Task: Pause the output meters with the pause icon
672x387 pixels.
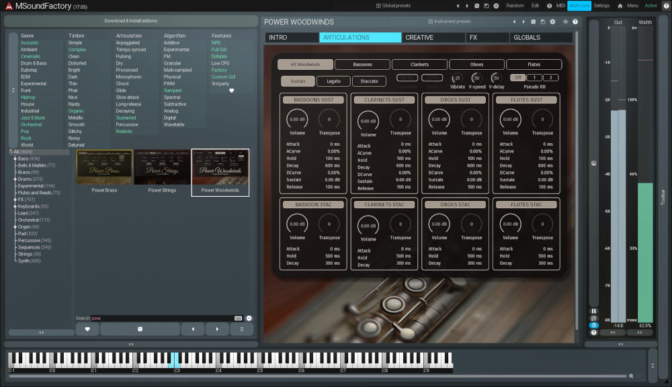Action: pos(594,310)
